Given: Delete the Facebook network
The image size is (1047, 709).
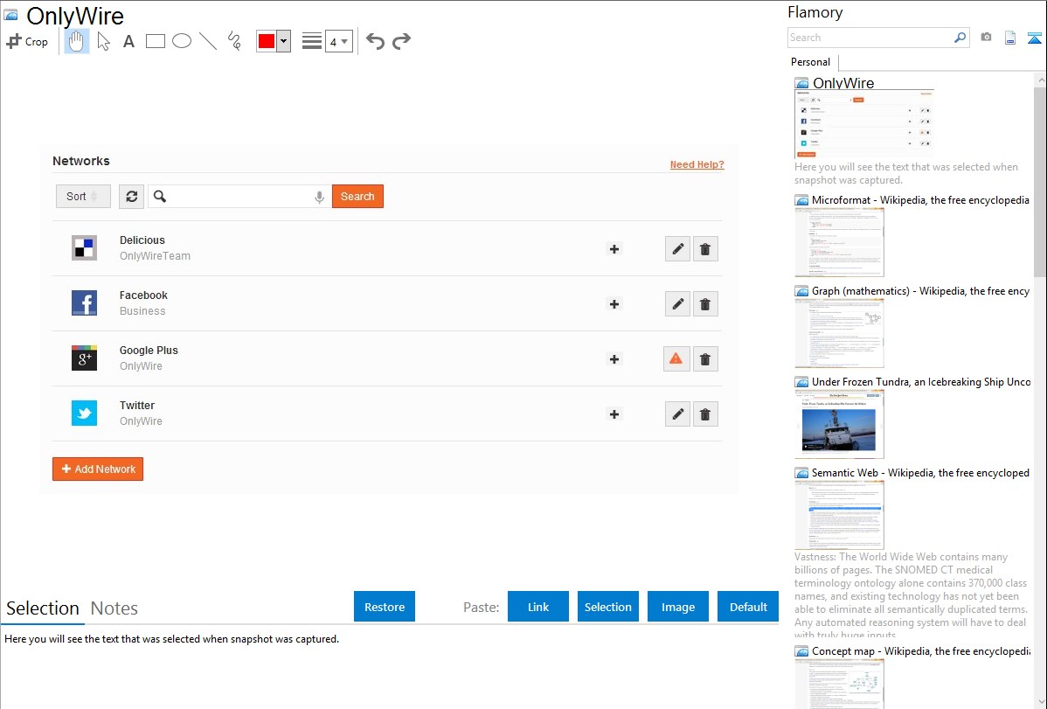Looking at the screenshot, I should coord(705,304).
